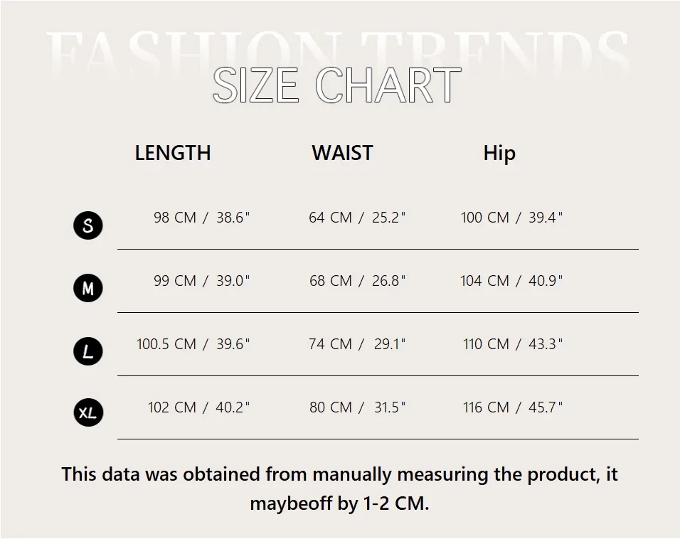
Task: Click the L hip value 110 CM
Action: click(487, 344)
